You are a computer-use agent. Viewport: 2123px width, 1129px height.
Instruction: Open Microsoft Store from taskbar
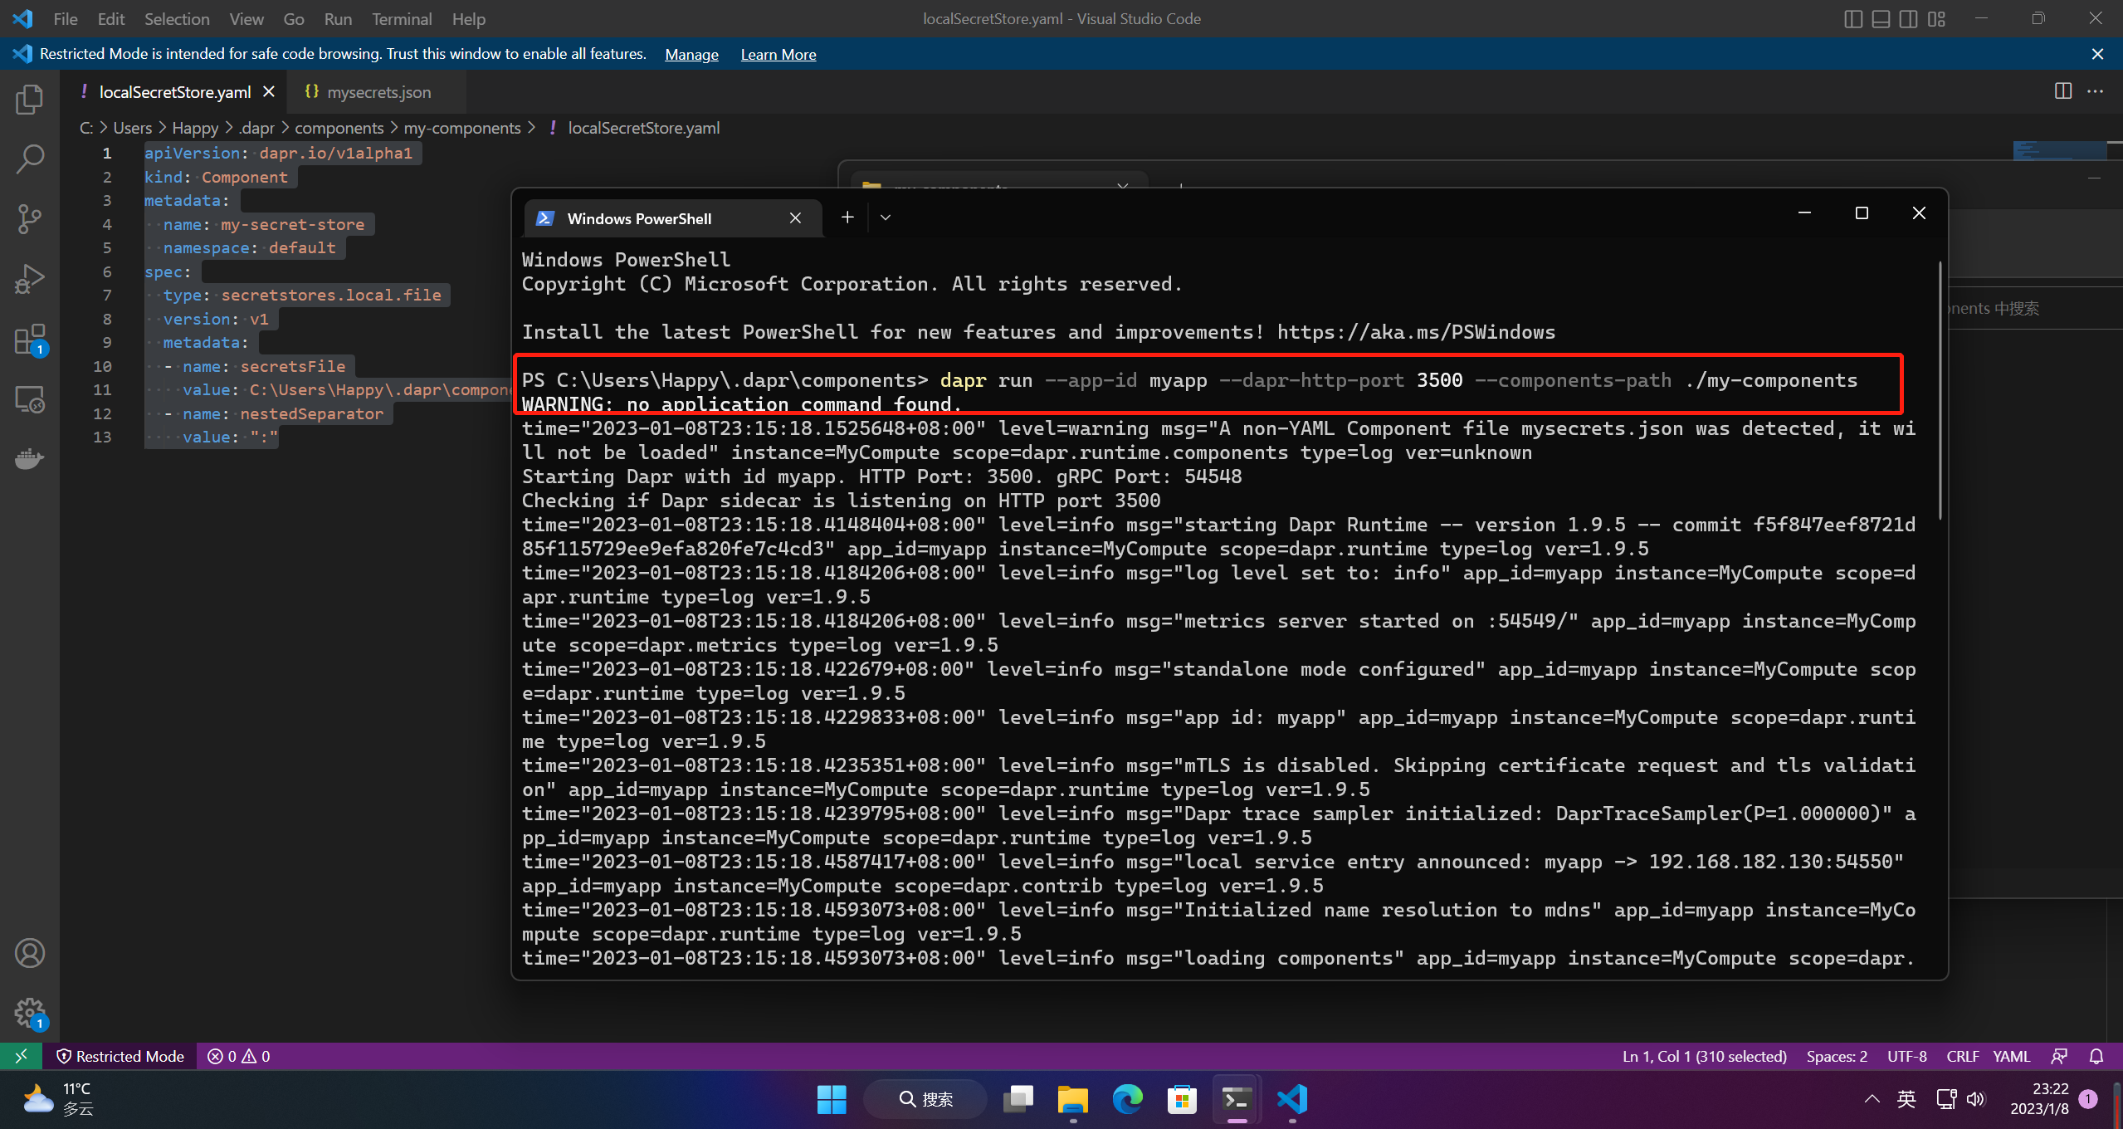pyautogui.click(x=1182, y=1099)
